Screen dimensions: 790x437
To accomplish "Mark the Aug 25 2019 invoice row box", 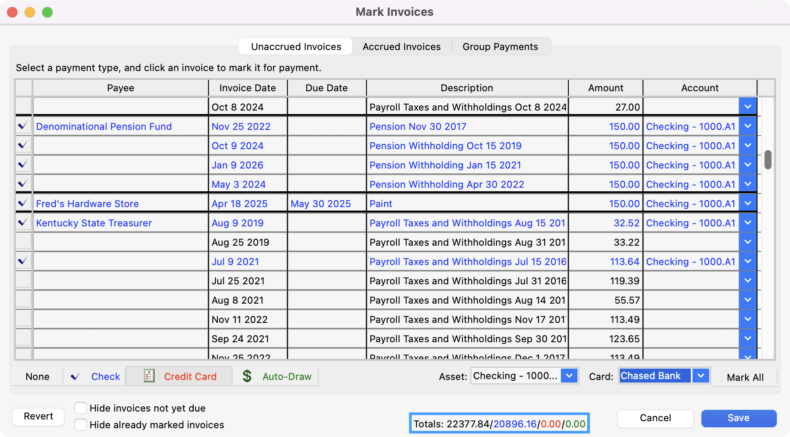I will click(24, 242).
